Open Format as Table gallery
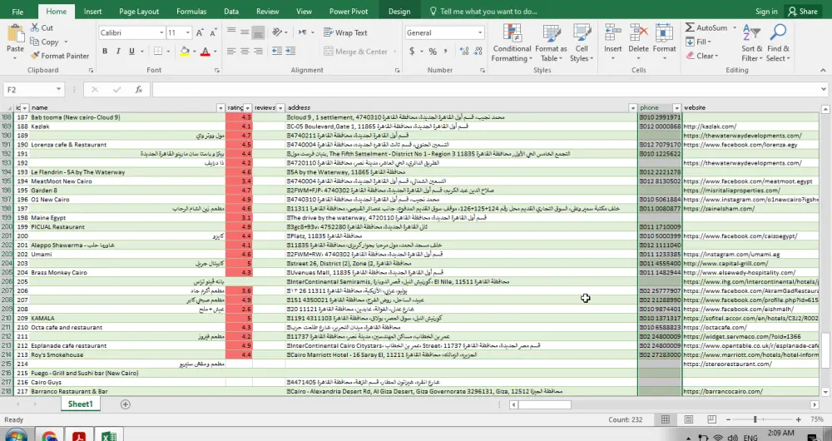This screenshot has height=441, width=832. coord(551,44)
